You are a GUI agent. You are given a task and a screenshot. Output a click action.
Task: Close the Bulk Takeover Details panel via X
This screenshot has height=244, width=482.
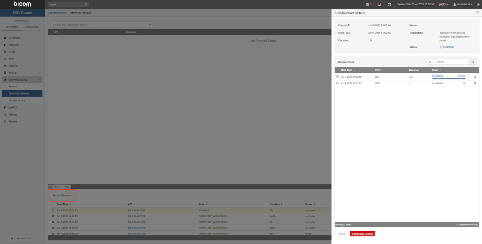[477, 13]
